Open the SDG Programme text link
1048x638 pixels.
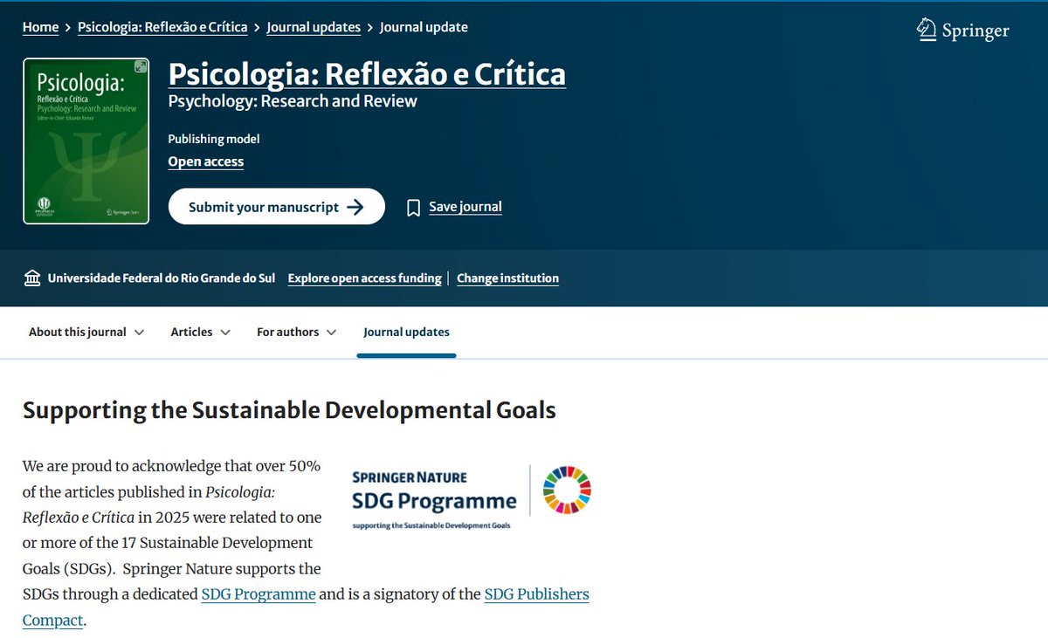(x=259, y=594)
